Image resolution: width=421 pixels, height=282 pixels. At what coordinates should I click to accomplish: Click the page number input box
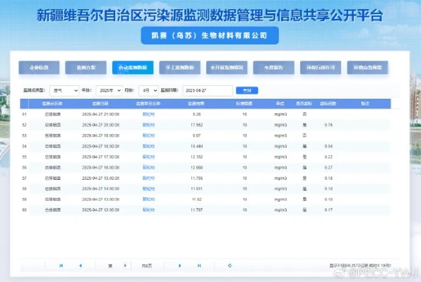126,266
